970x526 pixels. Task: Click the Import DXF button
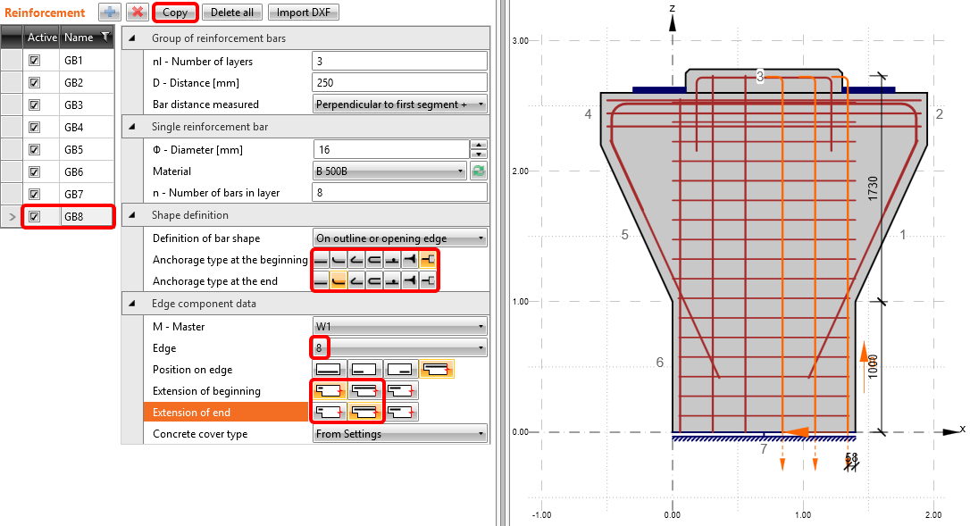(x=303, y=13)
